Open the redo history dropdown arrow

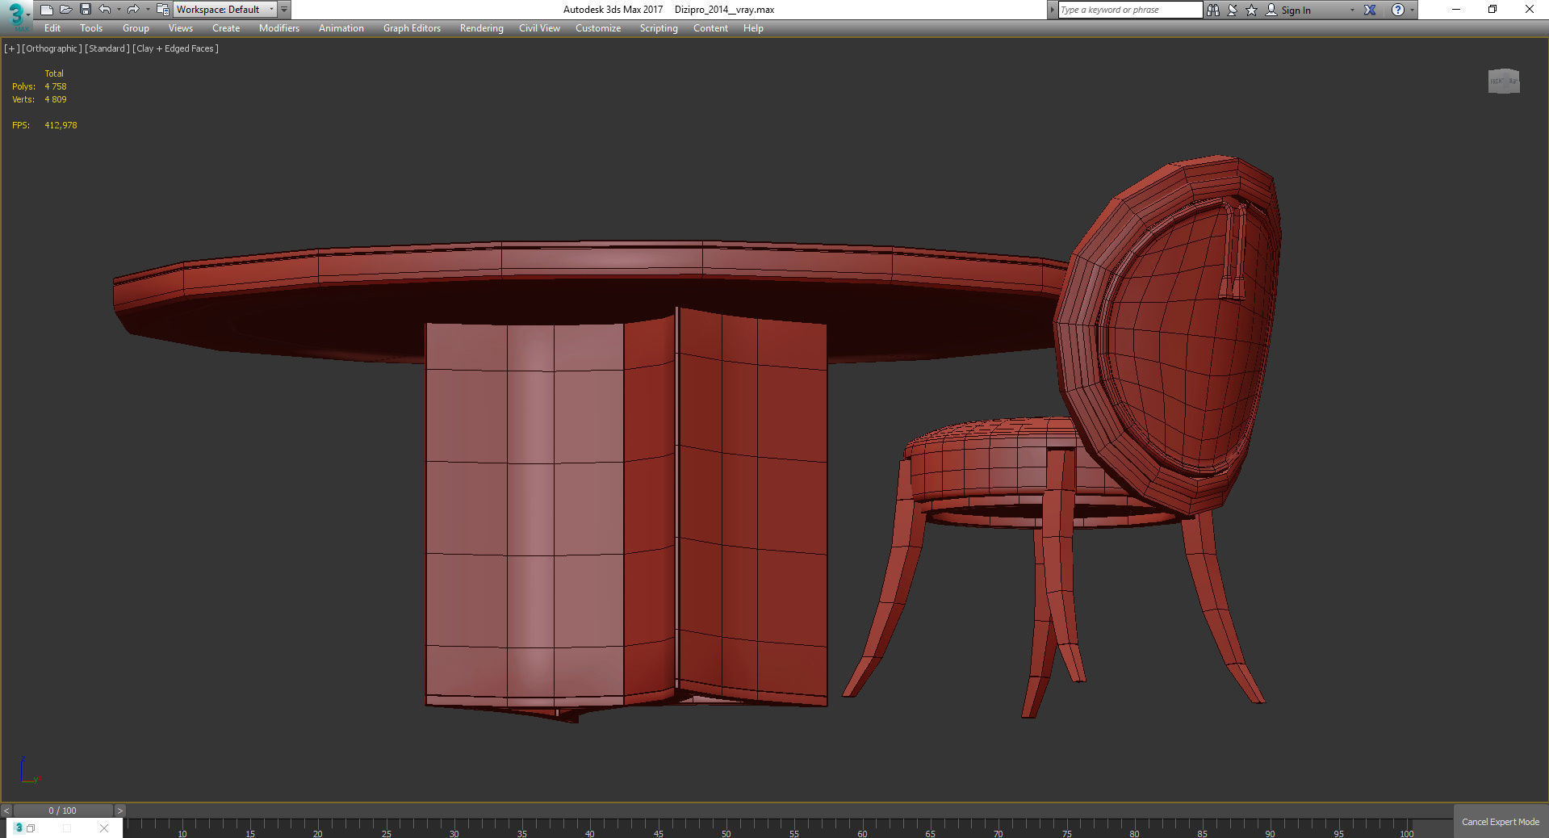pyautogui.click(x=148, y=10)
